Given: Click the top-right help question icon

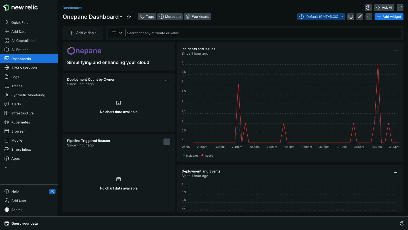Looking at the screenshot, I should tap(368, 8).
